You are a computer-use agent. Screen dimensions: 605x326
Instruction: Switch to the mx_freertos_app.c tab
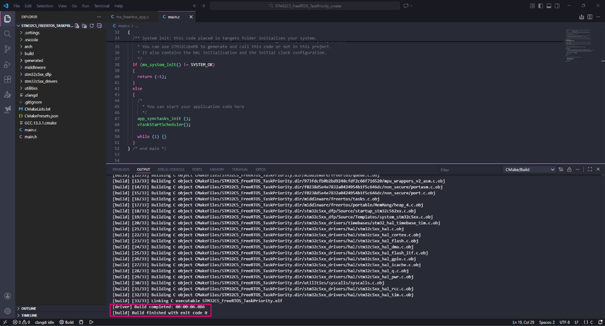tap(133, 17)
